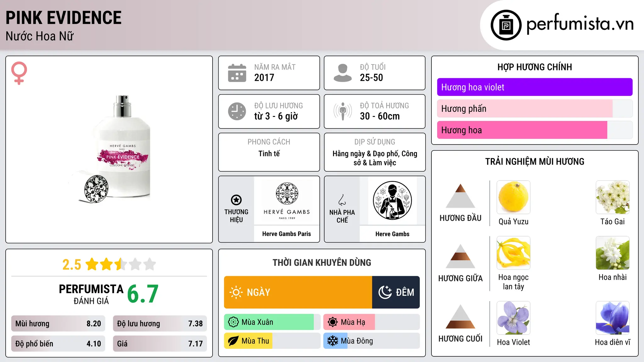This screenshot has height=362, width=644.
Task: Open the Hoa Violet note image
Action: [x=514, y=318]
